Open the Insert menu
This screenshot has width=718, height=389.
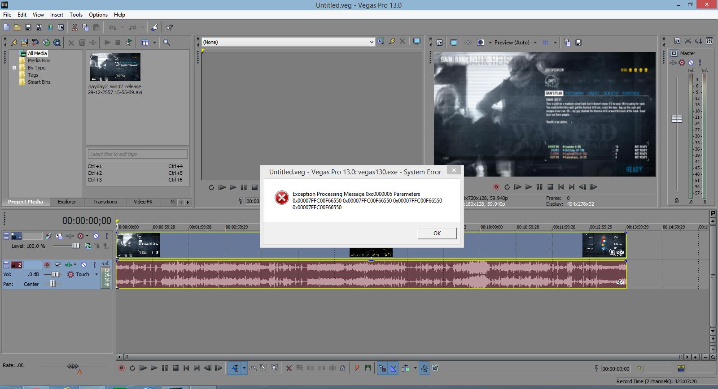pyautogui.click(x=57, y=14)
